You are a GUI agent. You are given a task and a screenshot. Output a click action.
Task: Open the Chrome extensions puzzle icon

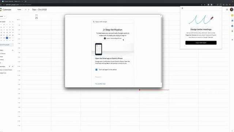click(x=223, y=5)
